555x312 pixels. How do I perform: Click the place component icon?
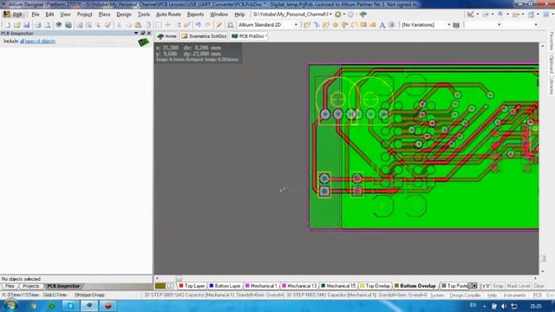pyautogui.click(x=391, y=25)
